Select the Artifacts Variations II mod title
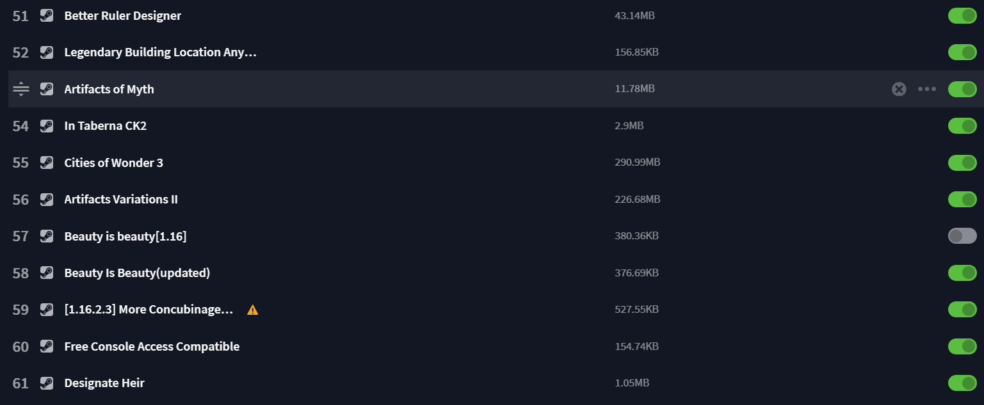Image resolution: width=984 pixels, height=405 pixels. click(121, 200)
